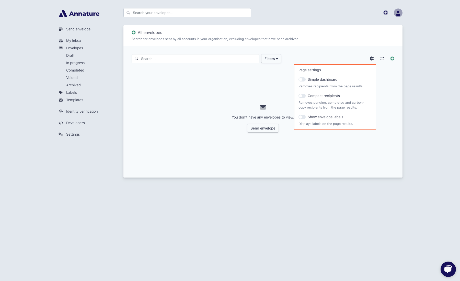Click the refresh envelopes icon
The height and width of the screenshot is (281, 460).
pyautogui.click(x=382, y=58)
